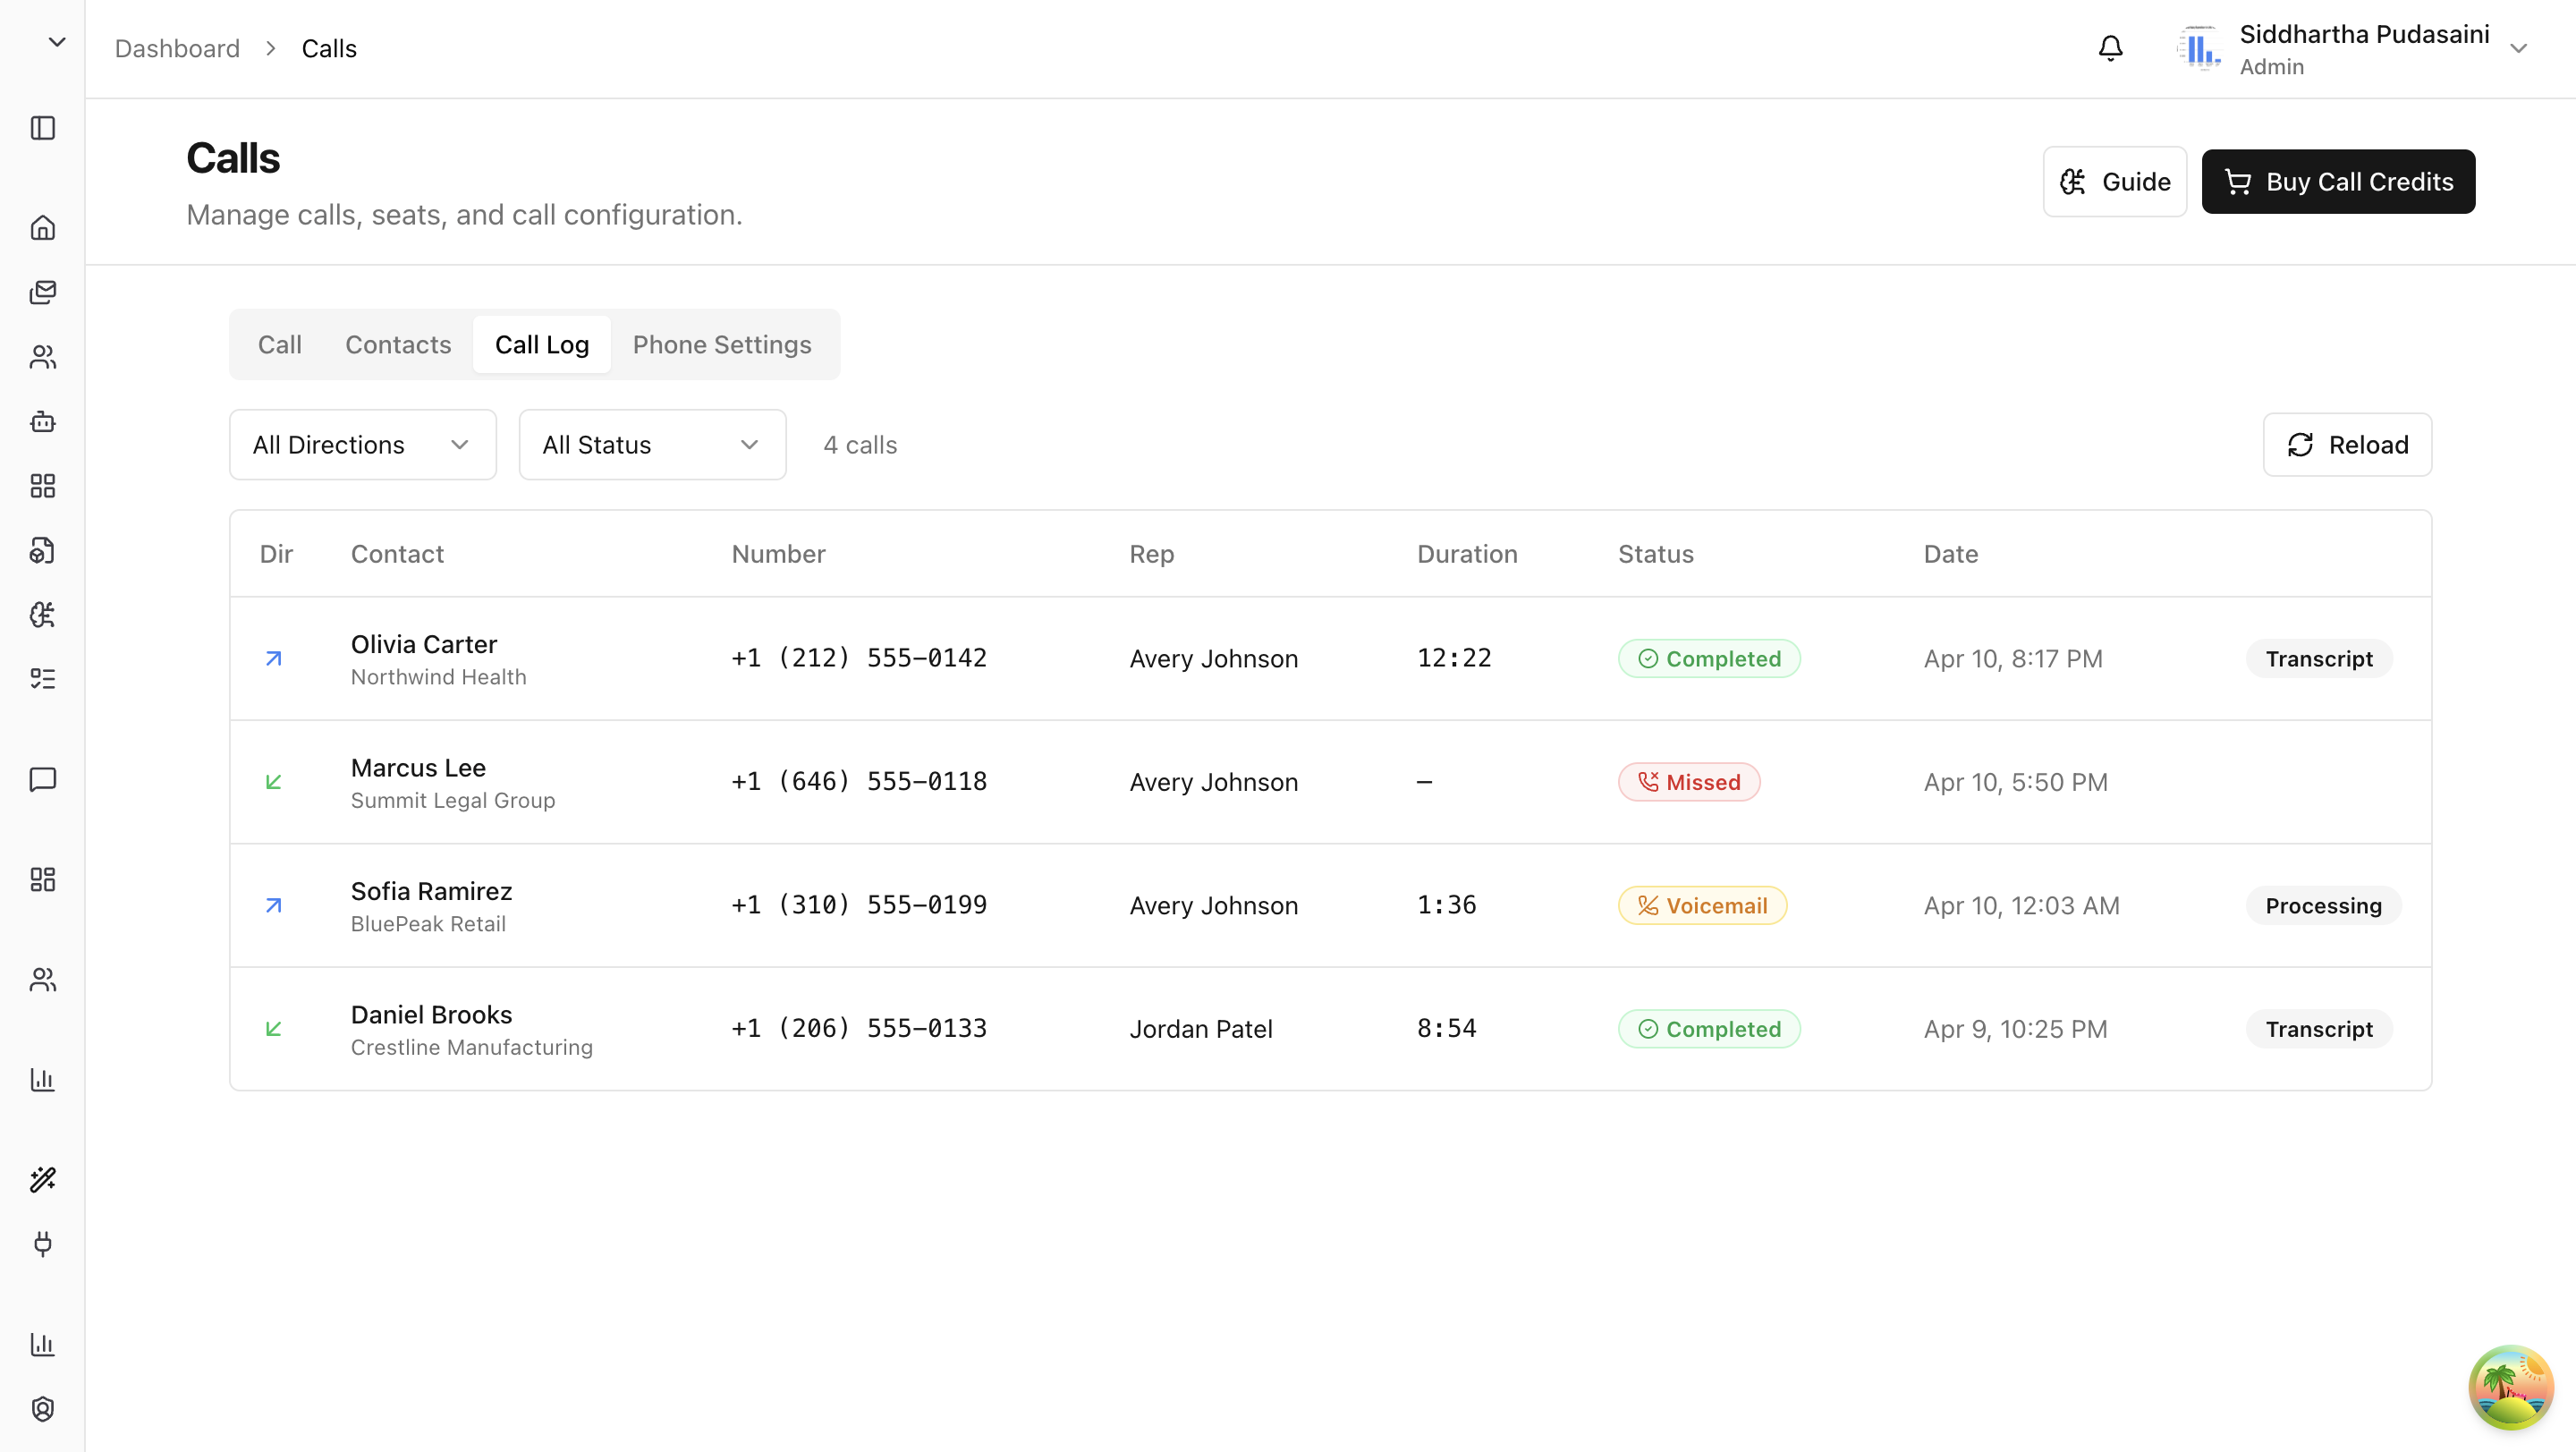The height and width of the screenshot is (1452, 2576).
Task: Click the palm tree floating widget
Action: (x=2510, y=1387)
